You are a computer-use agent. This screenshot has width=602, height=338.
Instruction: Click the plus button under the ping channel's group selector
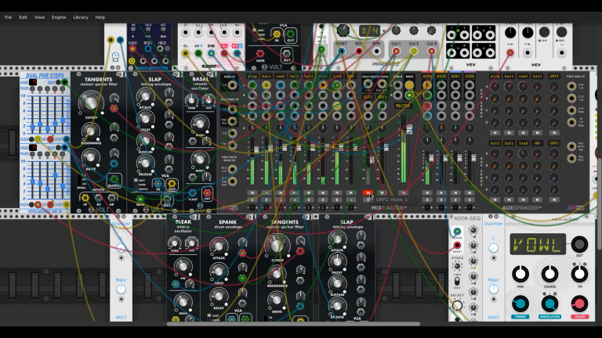point(256,207)
